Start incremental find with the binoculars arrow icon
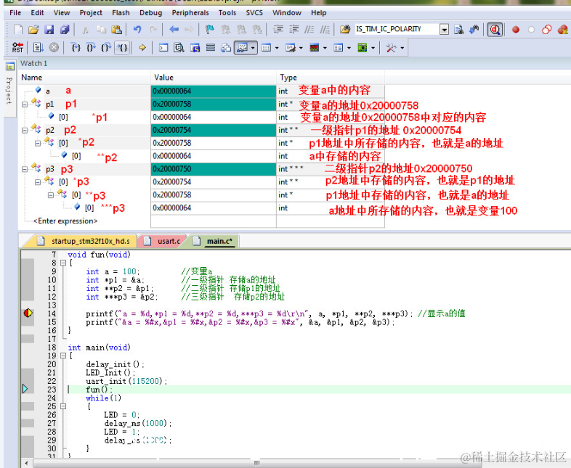571x468 pixels. click(474, 30)
